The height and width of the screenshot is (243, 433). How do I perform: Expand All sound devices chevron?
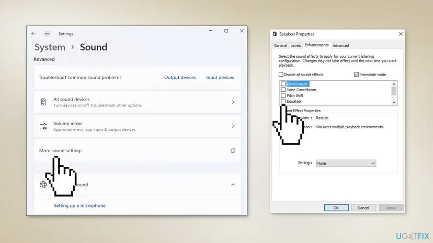click(233, 102)
